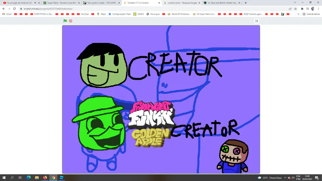Expand the hidden bookmarks overflow chevron
Image resolution: width=322 pixels, height=181 pixels.
[x=298, y=14]
